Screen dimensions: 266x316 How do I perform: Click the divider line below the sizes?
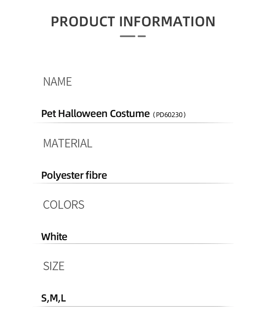tap(133, 306)
